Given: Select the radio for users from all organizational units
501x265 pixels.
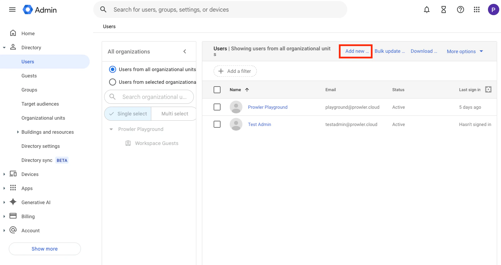Looking at the screenshot, I should [113, 69].
